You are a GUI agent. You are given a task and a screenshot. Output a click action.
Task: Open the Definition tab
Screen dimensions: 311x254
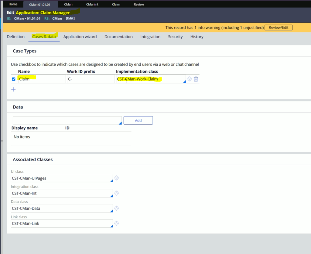click(16, 37)
